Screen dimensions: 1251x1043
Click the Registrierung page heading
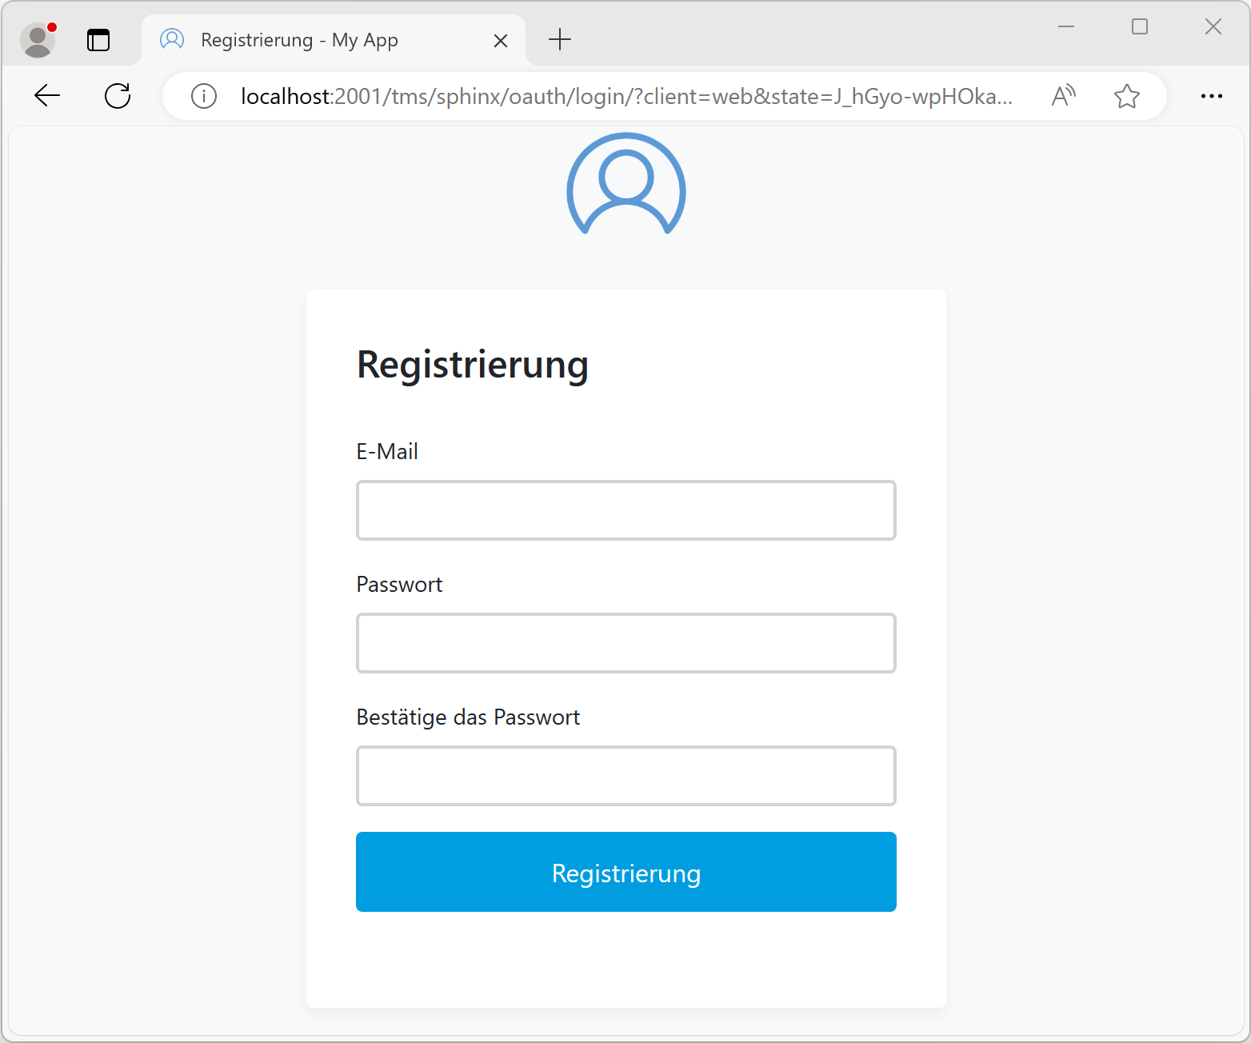pyautogui.click(x=473, y=365)
